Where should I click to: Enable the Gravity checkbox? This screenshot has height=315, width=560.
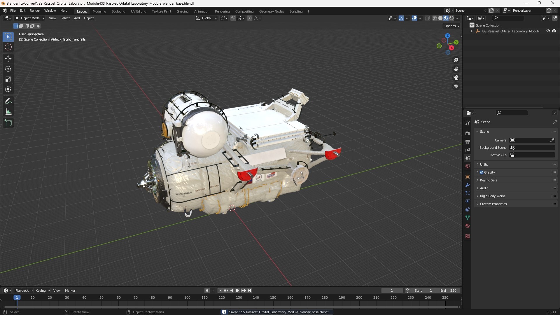click(482, 172)
